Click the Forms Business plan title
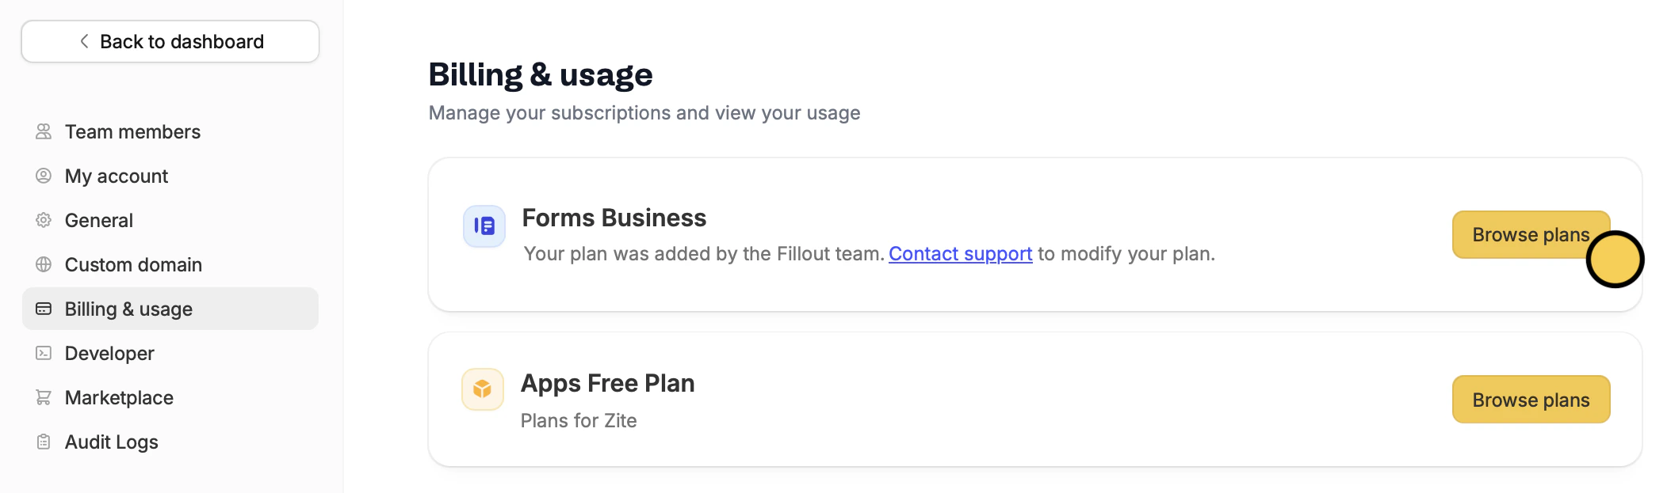The width and height of the screenshot is (1671, 493). click(x=614, y=218)
